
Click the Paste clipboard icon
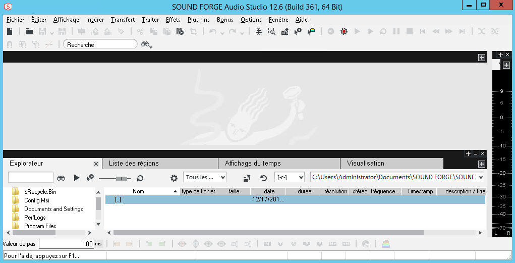click(167, 31)
